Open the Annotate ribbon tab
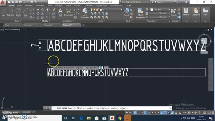The image size is (215, 121). point(29,6)
